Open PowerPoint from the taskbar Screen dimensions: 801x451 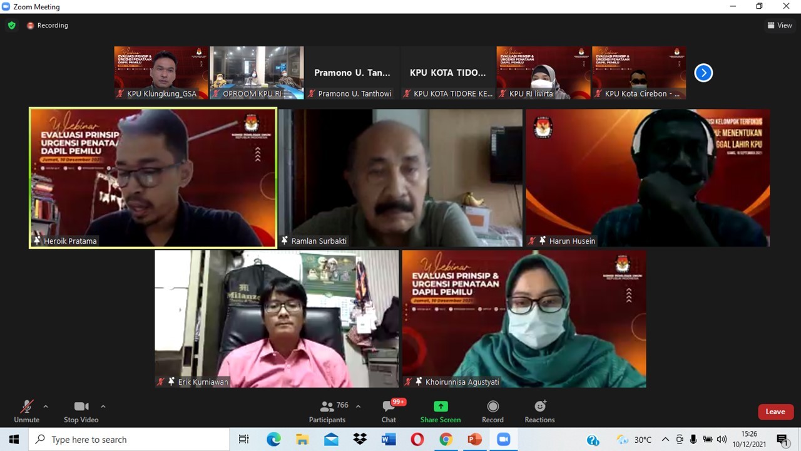474,440
